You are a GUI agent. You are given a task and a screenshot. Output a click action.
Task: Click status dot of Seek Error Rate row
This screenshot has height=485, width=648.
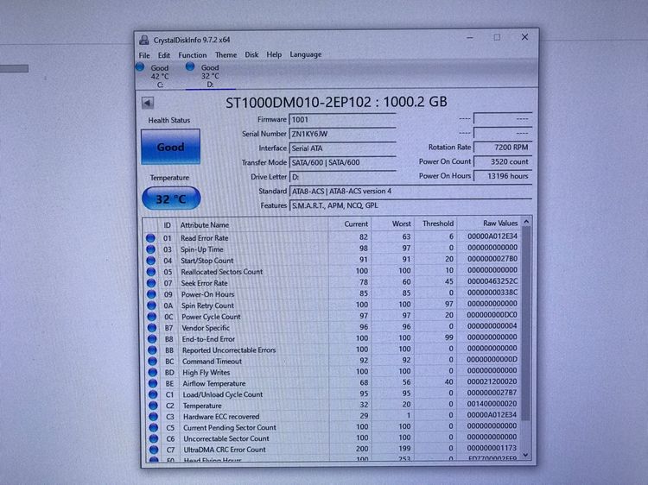tap(151, 283)
